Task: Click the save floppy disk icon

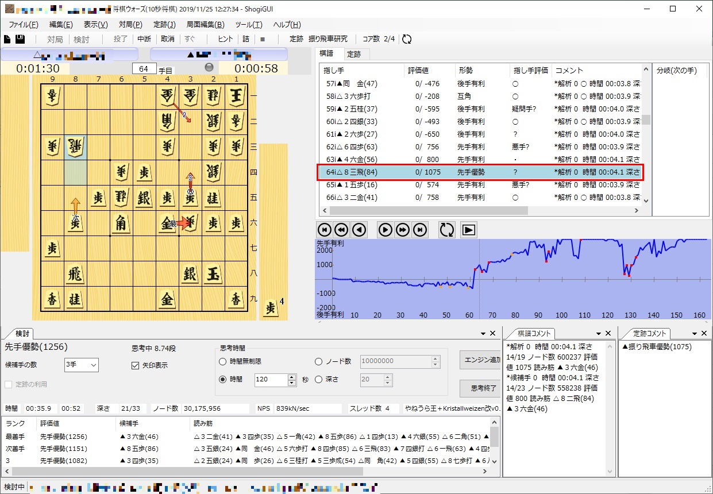Action: click(x=20, y=39)
